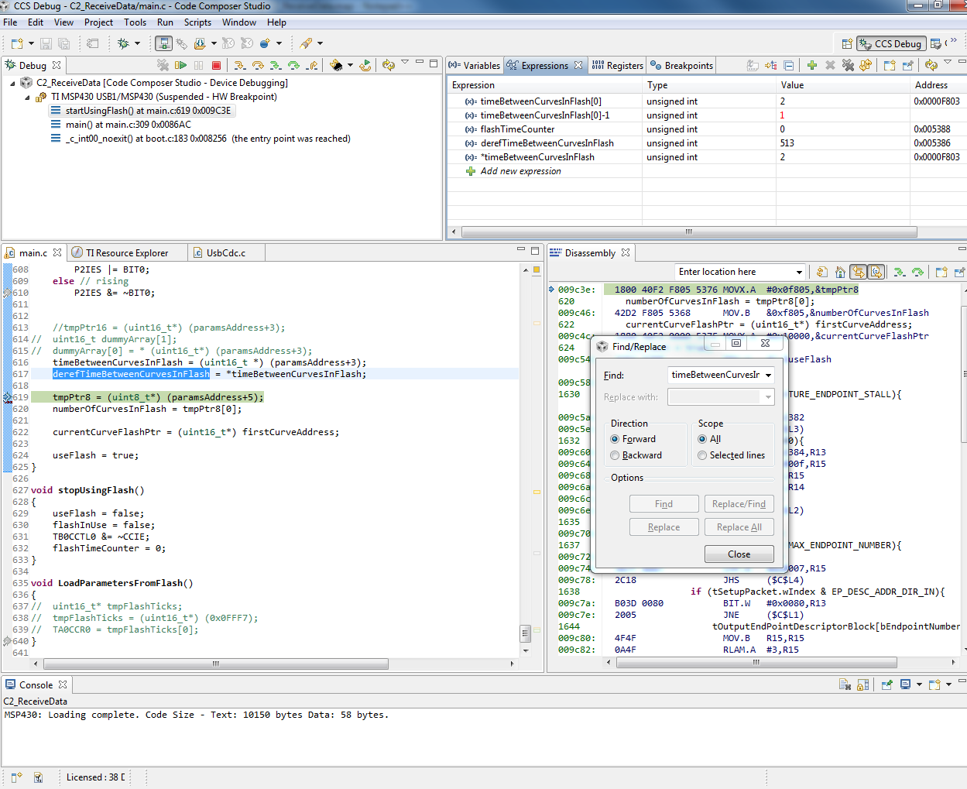Click the Close button in Find/Replace dialog
This screenshot has height=789, width=967.
[739, 554]
